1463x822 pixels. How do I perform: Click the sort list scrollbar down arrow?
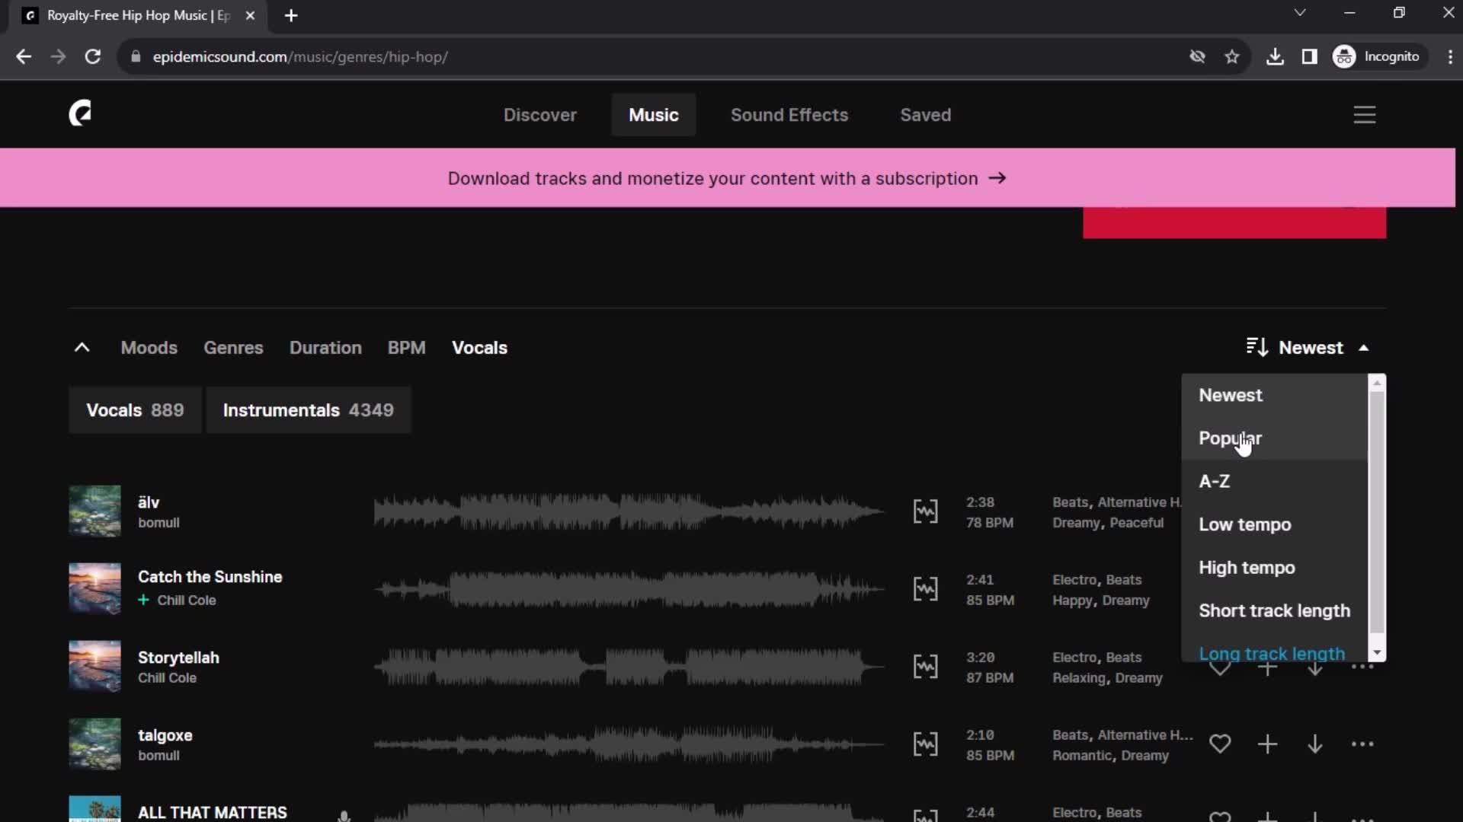point(1376,653)
